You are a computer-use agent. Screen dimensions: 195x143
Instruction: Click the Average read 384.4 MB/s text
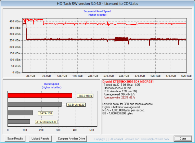[x=119, y=94]
